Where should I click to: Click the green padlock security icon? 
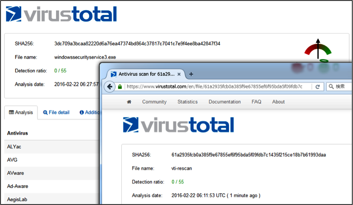(x=120, y=87)
